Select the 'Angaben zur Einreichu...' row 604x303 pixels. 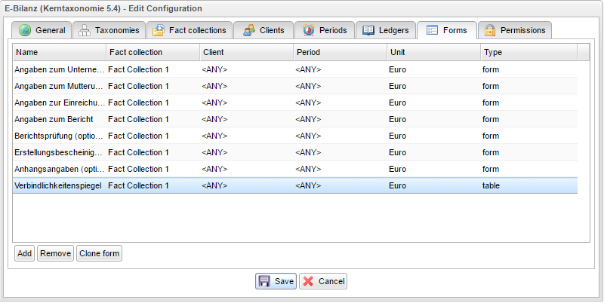295,103
